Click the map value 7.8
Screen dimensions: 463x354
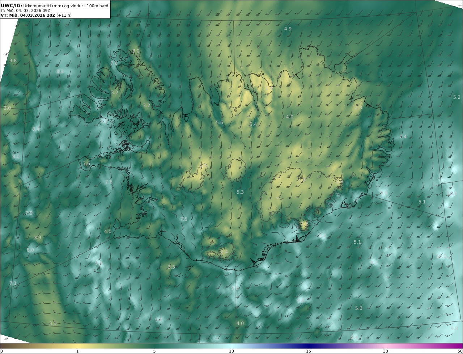pos(109,182)
